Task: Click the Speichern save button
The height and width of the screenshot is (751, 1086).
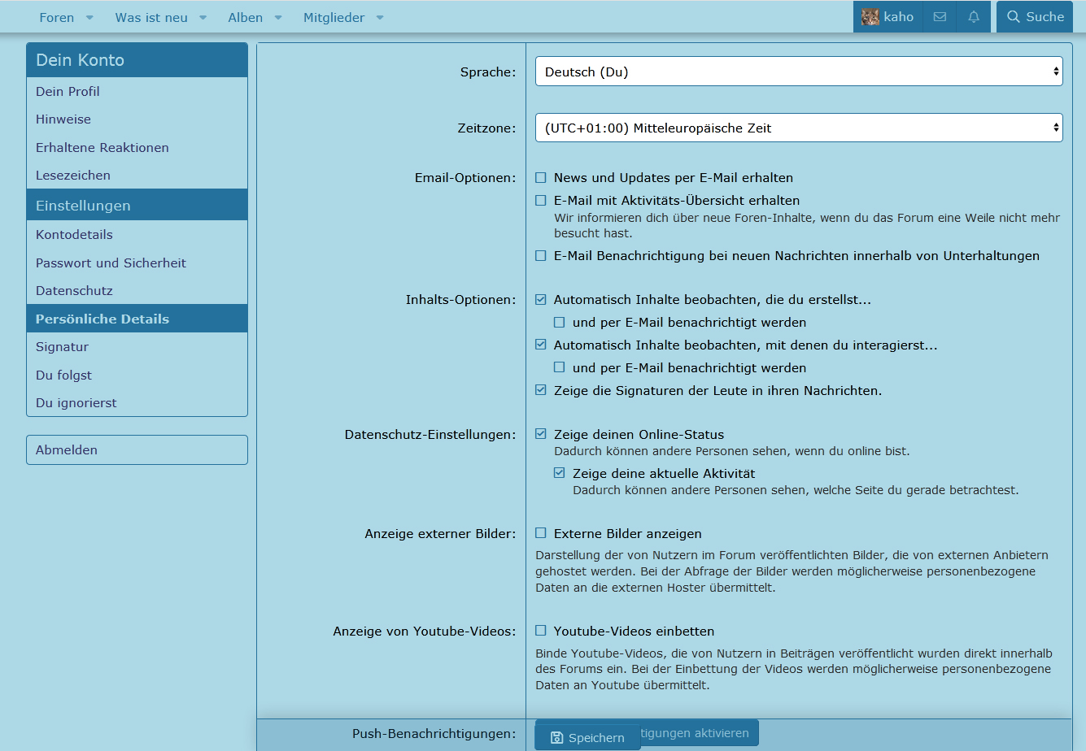Action: (x=587, y=737)
